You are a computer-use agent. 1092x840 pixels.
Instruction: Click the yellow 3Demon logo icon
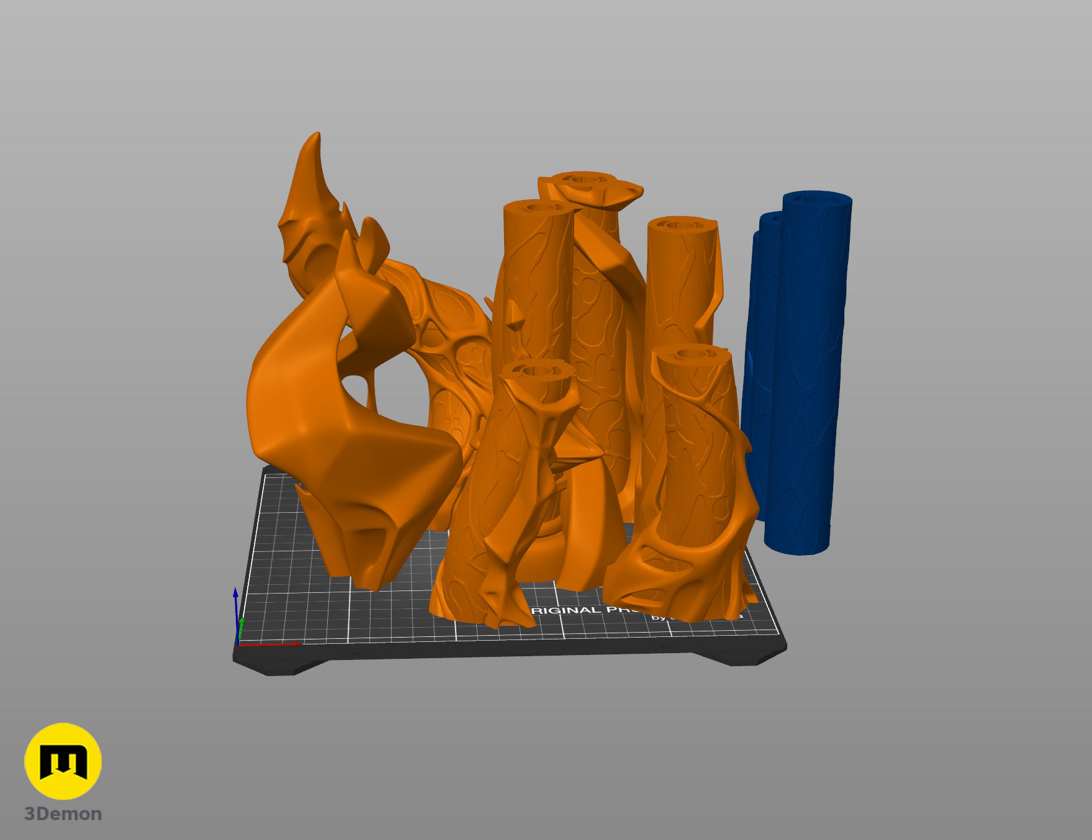click(63, 761)
